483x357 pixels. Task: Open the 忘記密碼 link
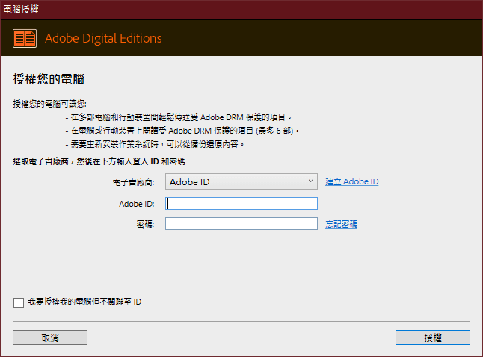click(341, 224)
